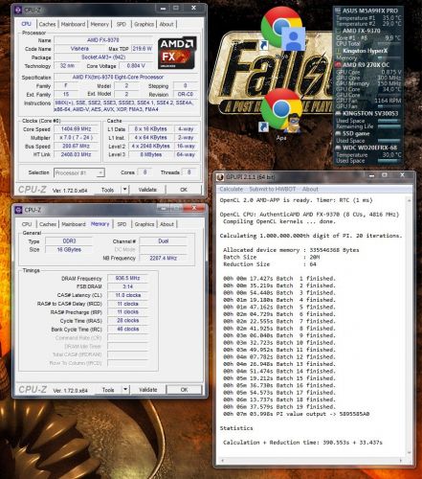
Task: Open Memory tab in the top CPU-Z window
Action: click(100, 24)
